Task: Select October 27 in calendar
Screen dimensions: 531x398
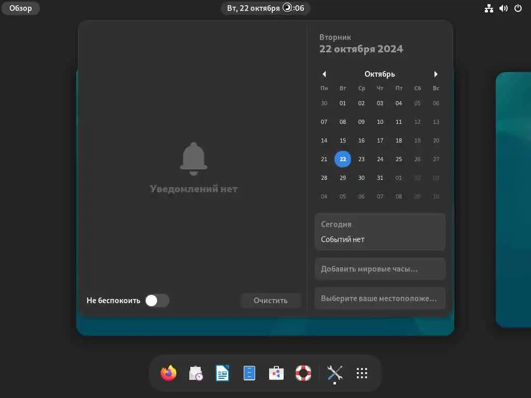Action: click(x=436, y=159)
